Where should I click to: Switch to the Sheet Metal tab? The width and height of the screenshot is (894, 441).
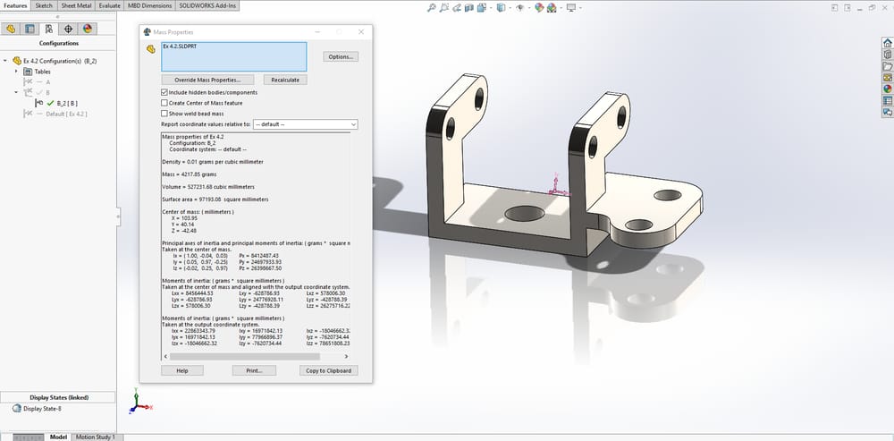(76, 5)
